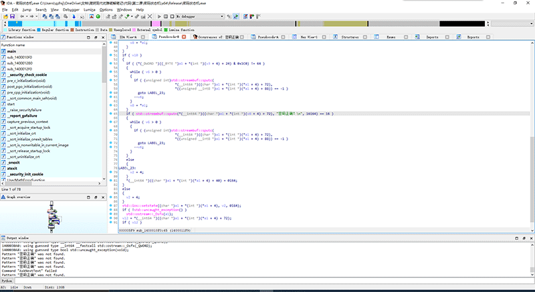Click the function icon beside main
This screenshot has height=292, width=535.
[x=3, y=51]
